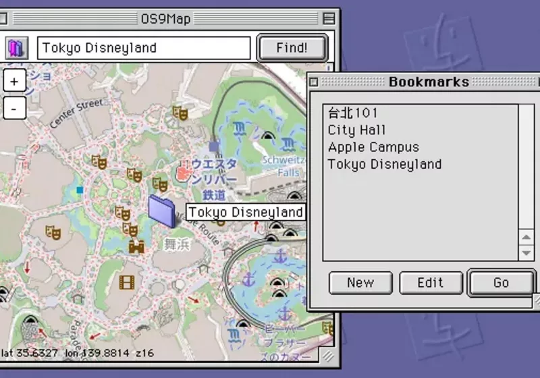Click the OS9Map window resize grip

(329, 356)
